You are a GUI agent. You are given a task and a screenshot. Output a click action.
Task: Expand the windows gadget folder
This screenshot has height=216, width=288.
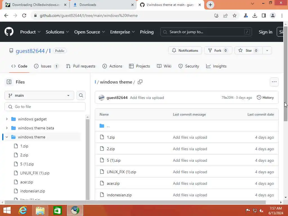[x=7, y=119]
